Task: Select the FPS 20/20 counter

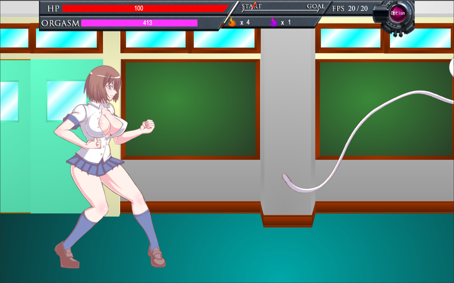Action: pyautogui.click(x=350, y=9)
